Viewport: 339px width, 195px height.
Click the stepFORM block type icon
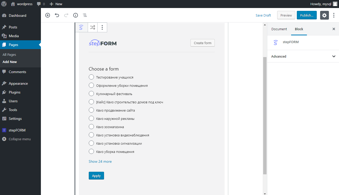(81, 27)
